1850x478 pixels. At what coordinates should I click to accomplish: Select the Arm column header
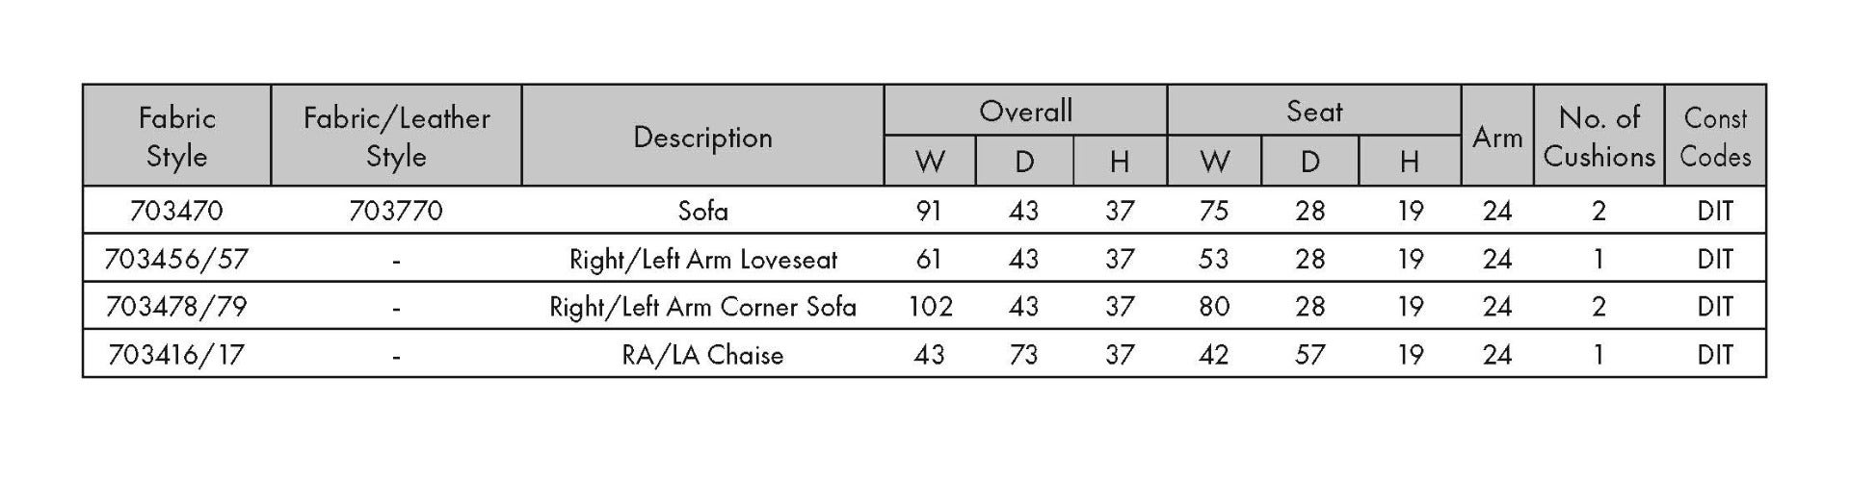pyautogui.click(x=1497, y=138)
